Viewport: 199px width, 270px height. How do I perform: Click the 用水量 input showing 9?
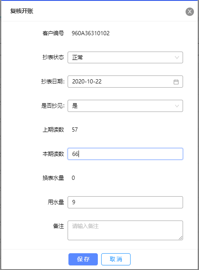point(125,202)
